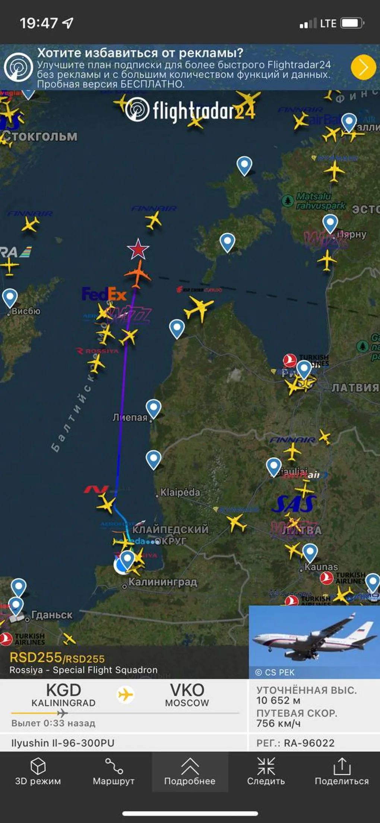380x823 pixels.
Task: Tap the RSD255 flight number header
Action: click(57, 658)
